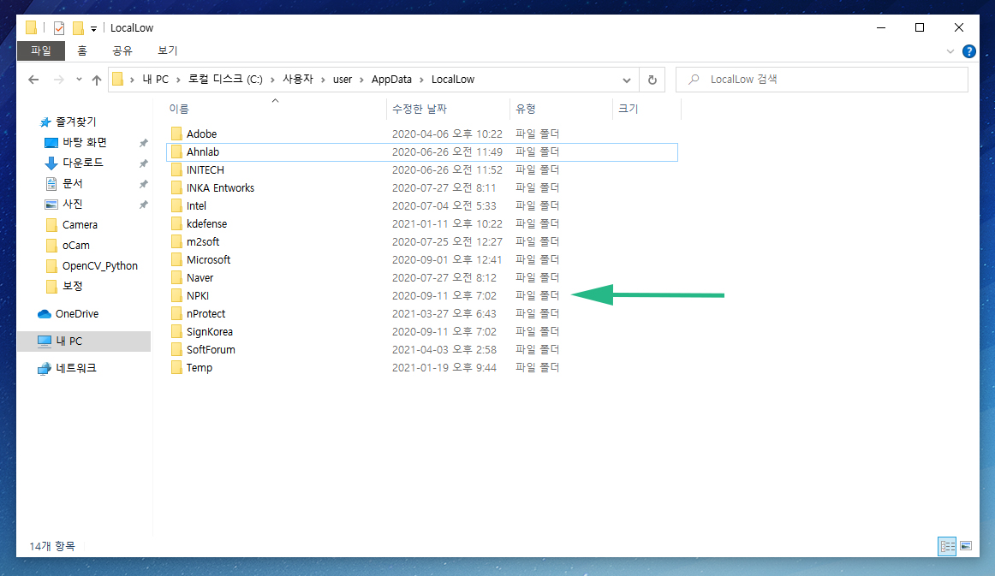Select the nProtect folder icon
The height and width of the screenshot is (576, 995).
coord(176,313)
